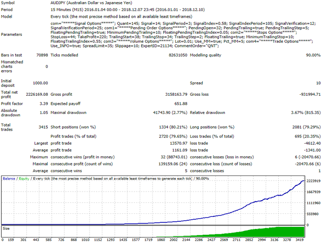Click the Gross profit value 3158163.79
Image resolution: width=322 pixels, height=242 pixels.
pyautogui.click(x=176, y=94)
